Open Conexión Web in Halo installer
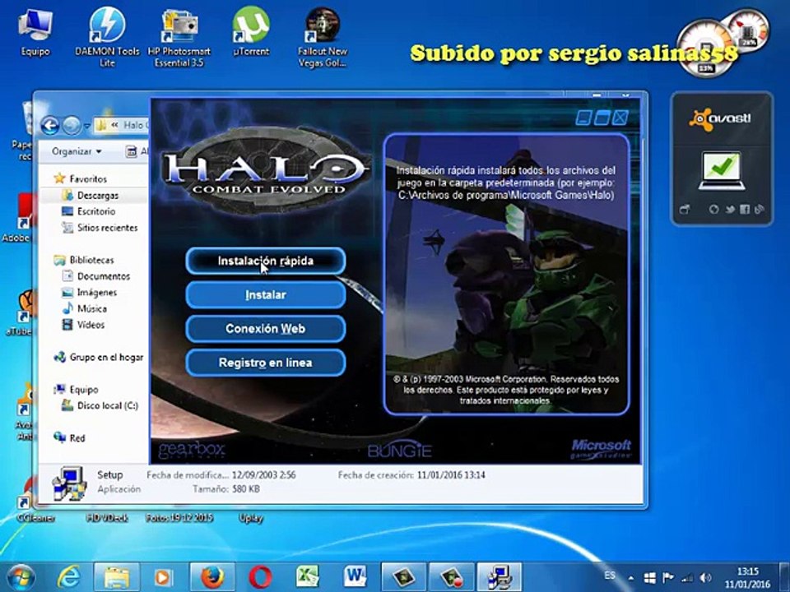The image size is (790, 592). [266, 329]
